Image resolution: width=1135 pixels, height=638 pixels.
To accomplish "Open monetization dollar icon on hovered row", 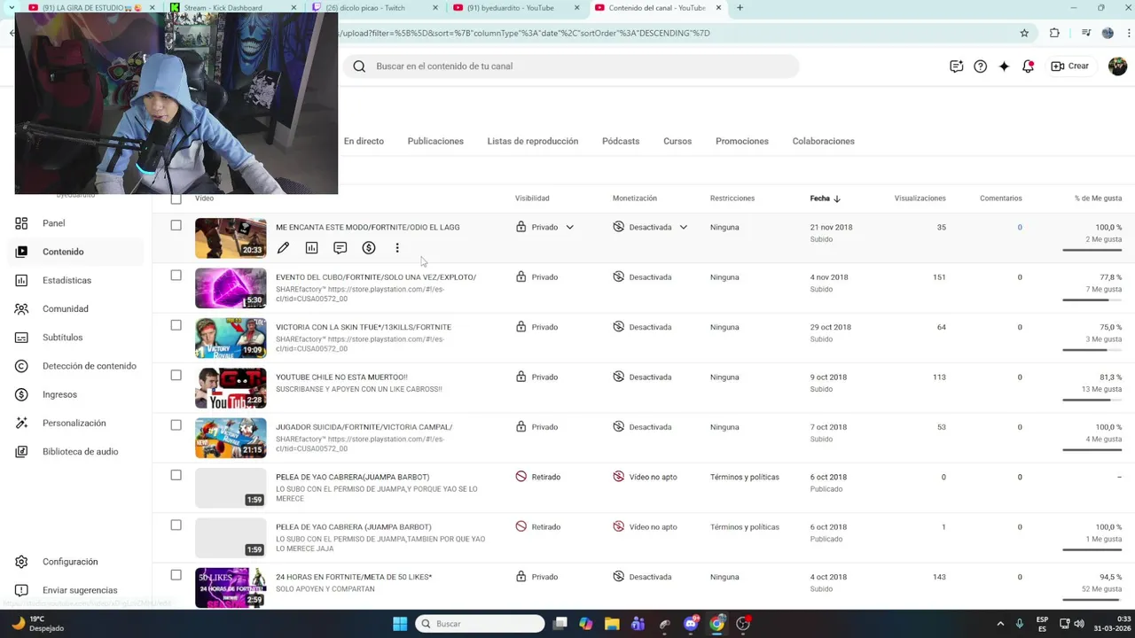I will (x=369, y=248).
